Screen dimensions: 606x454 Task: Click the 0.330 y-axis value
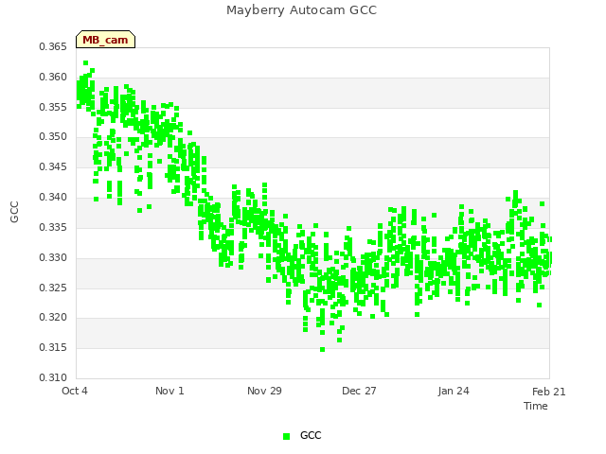[53, 257]
